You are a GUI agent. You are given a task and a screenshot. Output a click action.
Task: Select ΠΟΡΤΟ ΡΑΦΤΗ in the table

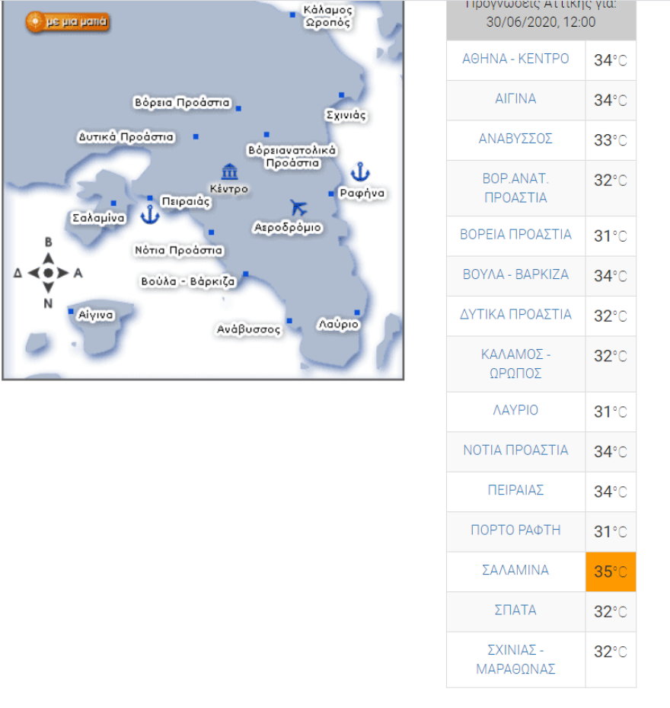pos(515,530)
